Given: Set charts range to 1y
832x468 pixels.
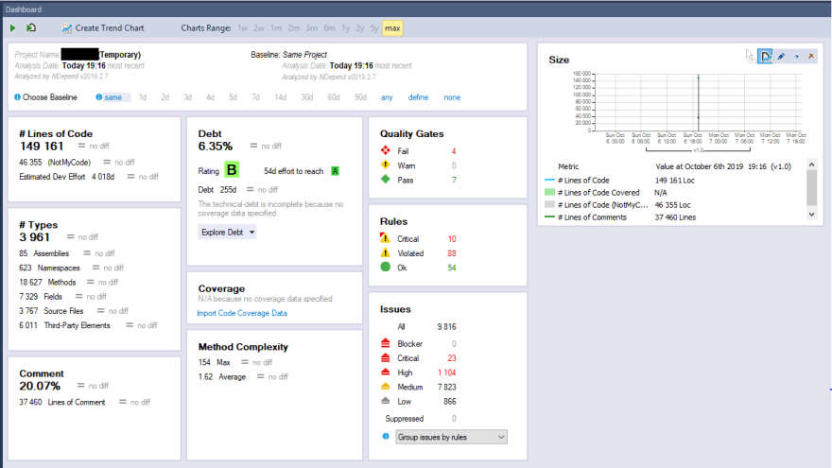Looking at the screenshot, I should point(345,28).
